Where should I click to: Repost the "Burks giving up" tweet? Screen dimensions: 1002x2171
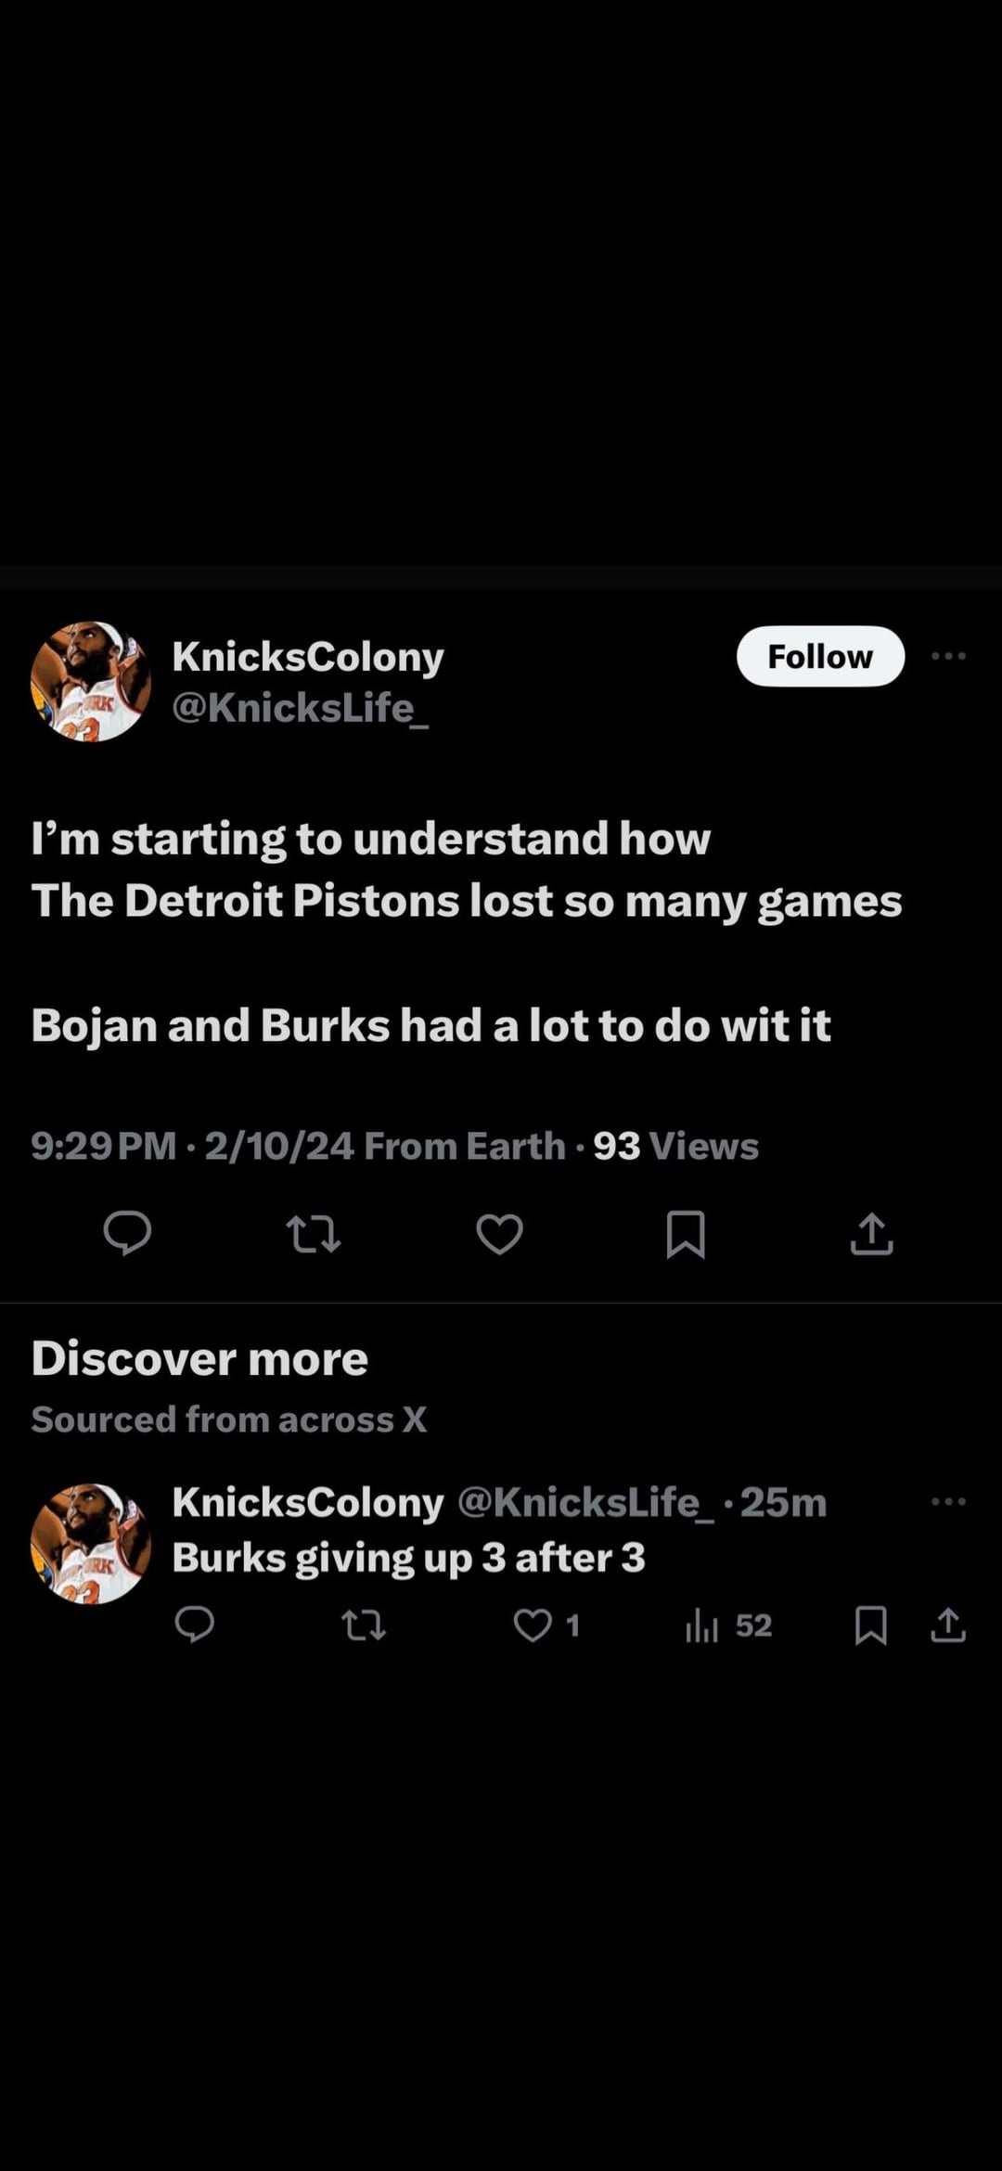pos(364,1625)
